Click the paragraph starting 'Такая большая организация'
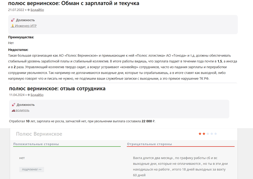 pos(123,67)
